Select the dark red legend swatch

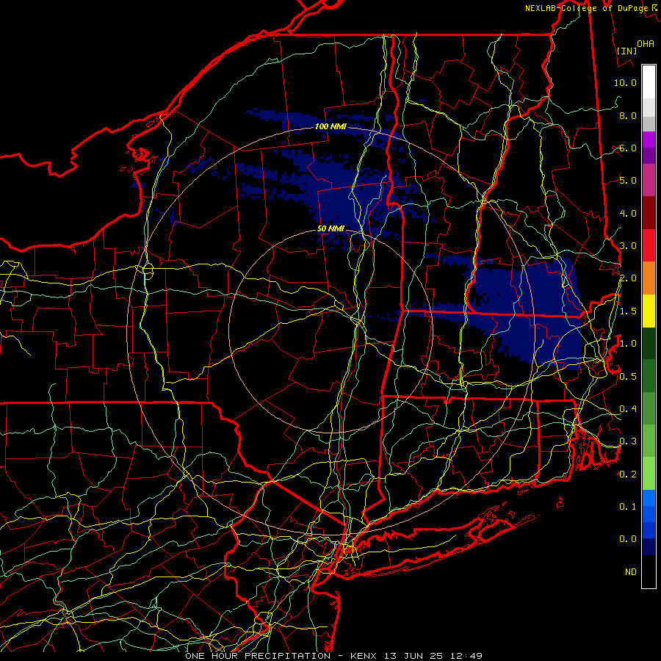[x=649, y=213]
